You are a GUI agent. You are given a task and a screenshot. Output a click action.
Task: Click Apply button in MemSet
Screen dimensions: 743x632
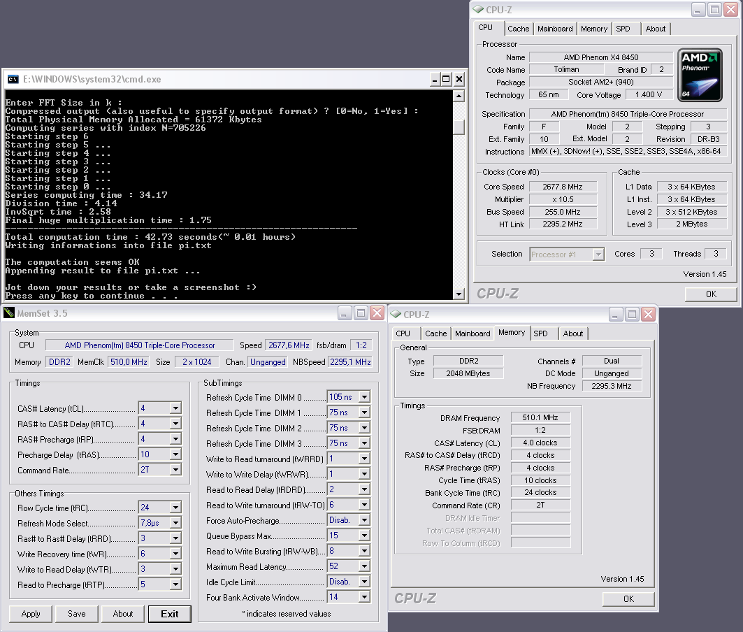point(31,614)
